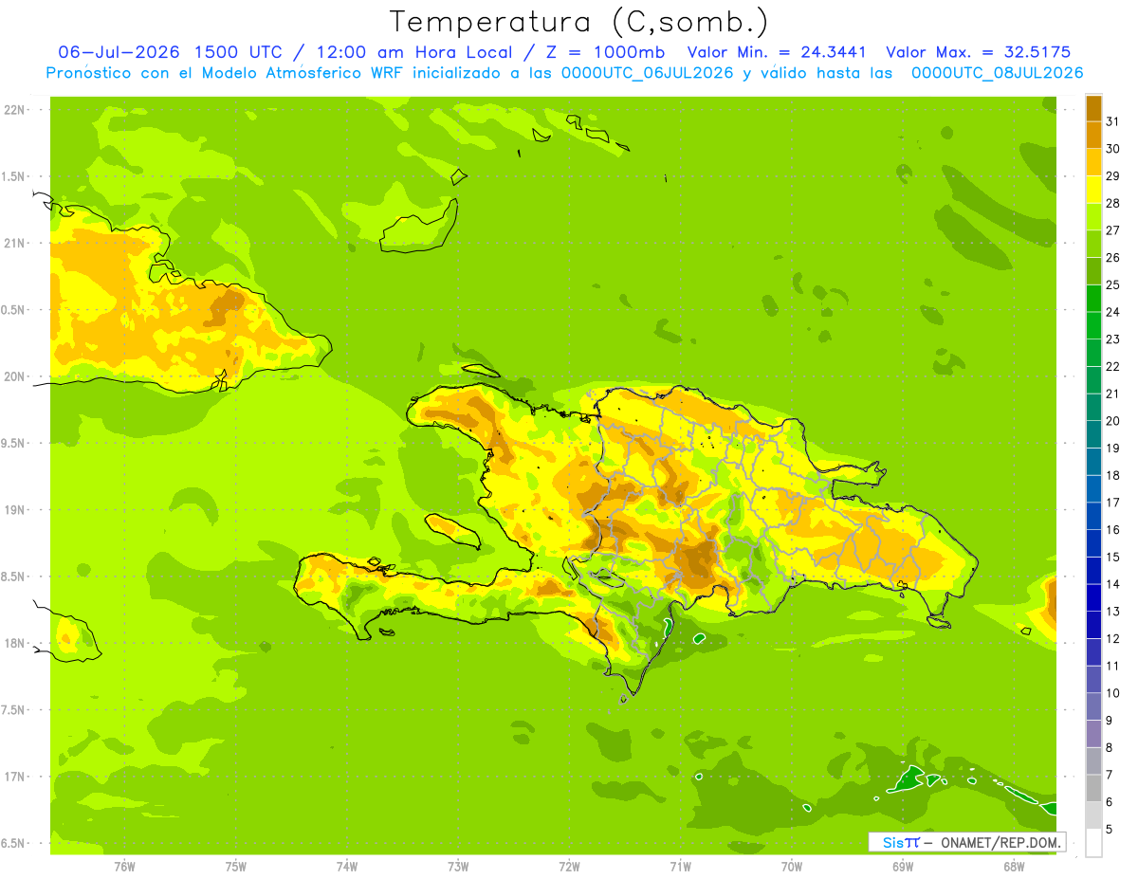Click the "76W" longitude axis label
1138x879 pixels.
coord(124,867)
